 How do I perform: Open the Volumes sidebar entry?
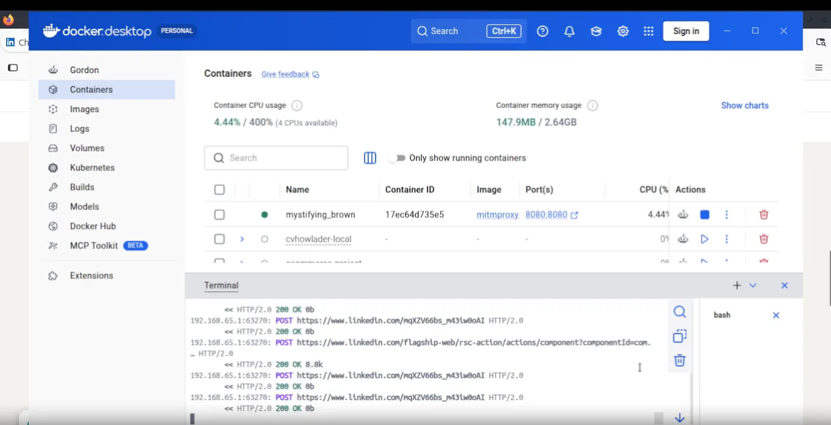(x=107, y=148)
